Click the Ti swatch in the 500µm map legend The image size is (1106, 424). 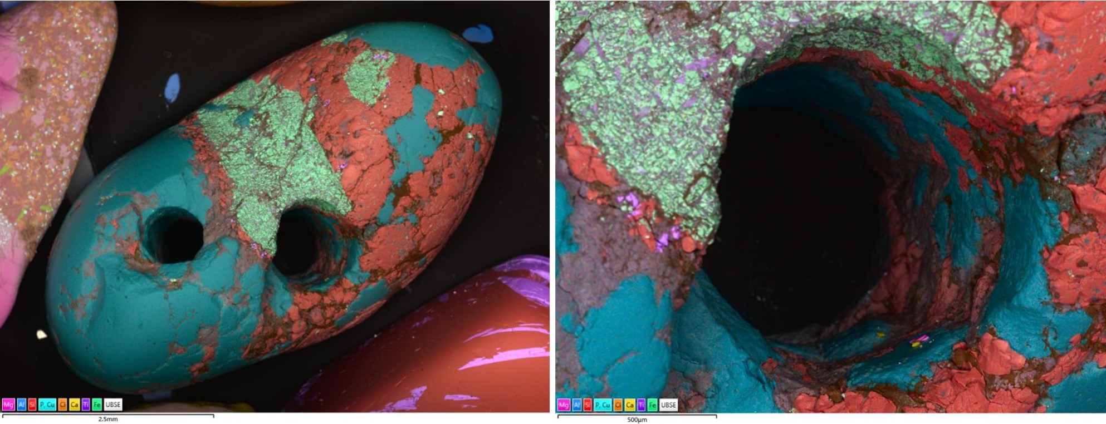[x=642, y=405]
